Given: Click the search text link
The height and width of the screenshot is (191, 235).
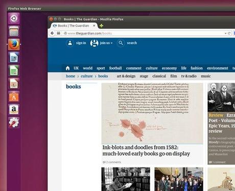Looking at the screenshot, I should 132,43.
